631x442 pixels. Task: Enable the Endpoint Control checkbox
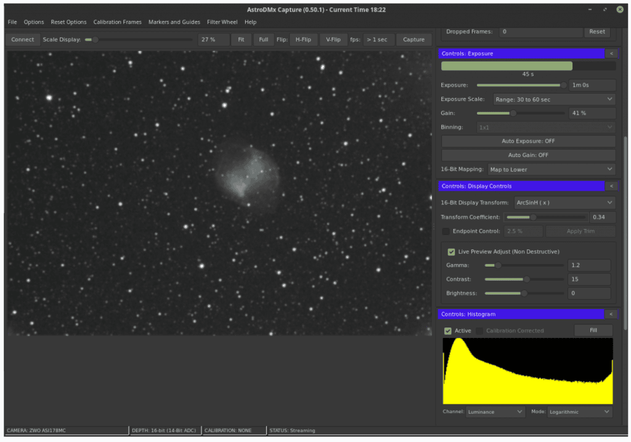(446, 231)
